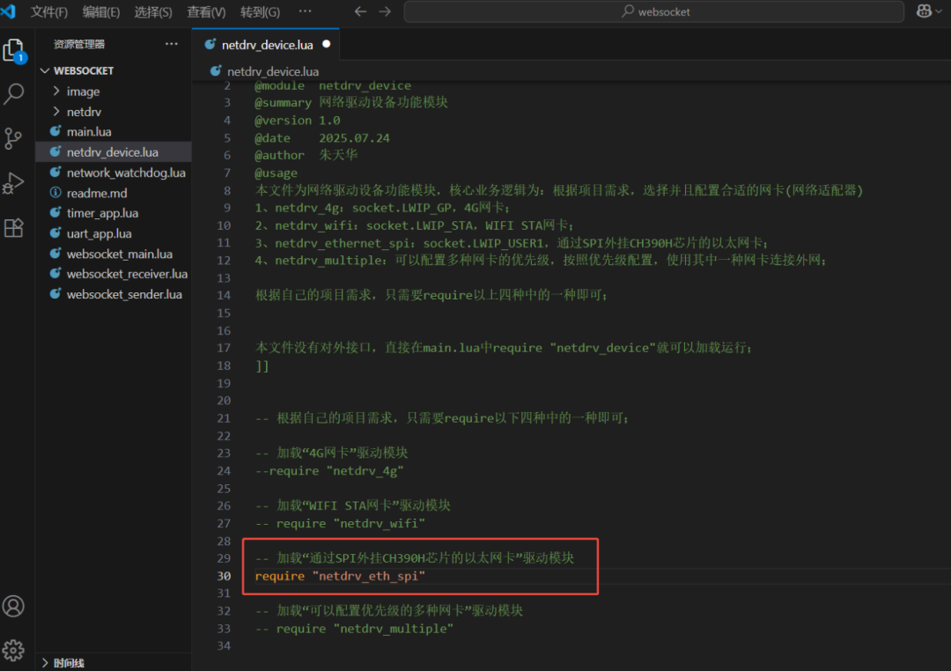Expand the image folder
The width and height of the screenshot is (951, 671).
(x=83, y=92)
